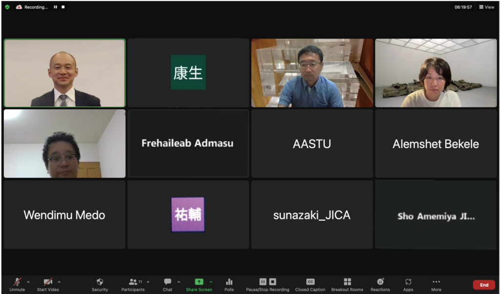
Task: Expand audio options arrow beside Unmute
Action: pyautogui.click(x=28, y=282)
